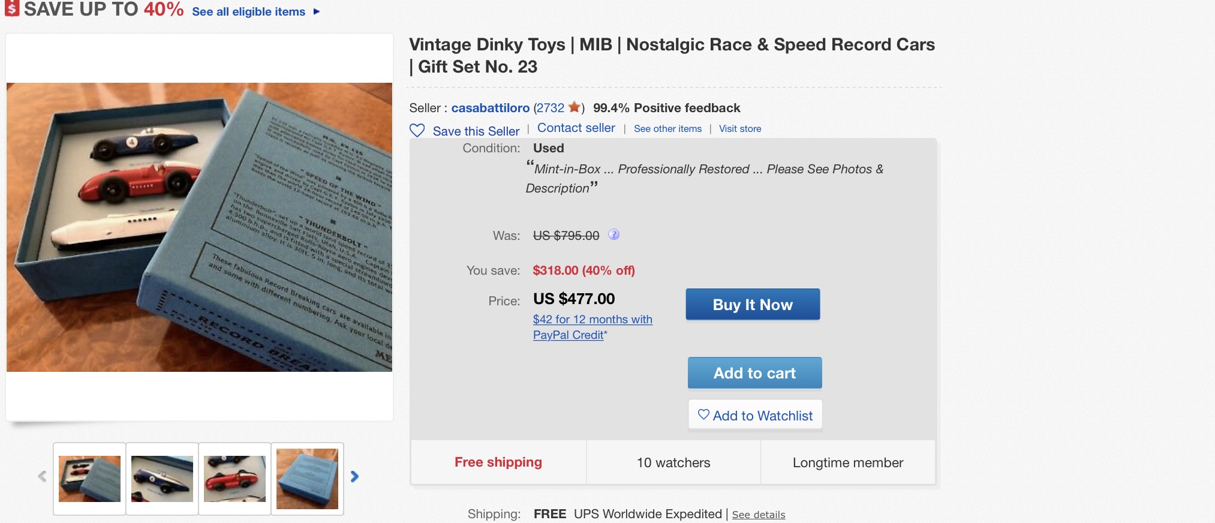View shipping See details link
1215x523 pixels.
point(758,515)
